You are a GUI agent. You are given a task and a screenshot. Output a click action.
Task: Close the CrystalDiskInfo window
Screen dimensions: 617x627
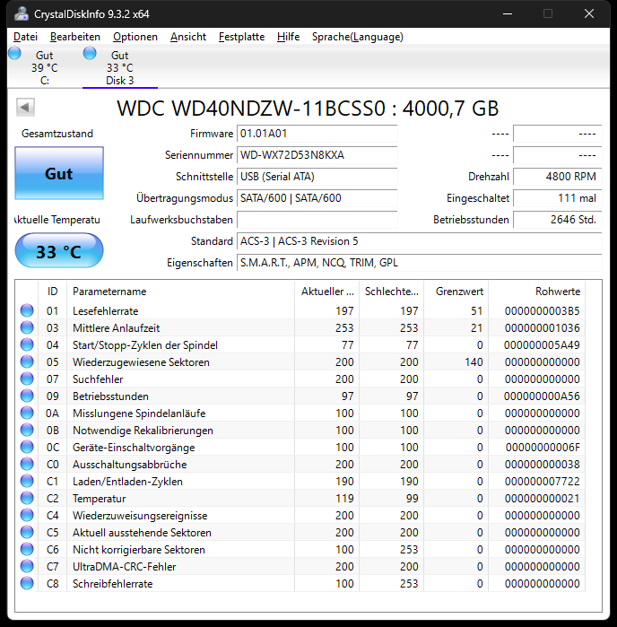click(589, 13)
